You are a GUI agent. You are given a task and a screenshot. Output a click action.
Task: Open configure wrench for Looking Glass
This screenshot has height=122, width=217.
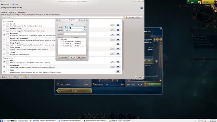(112, 30)
